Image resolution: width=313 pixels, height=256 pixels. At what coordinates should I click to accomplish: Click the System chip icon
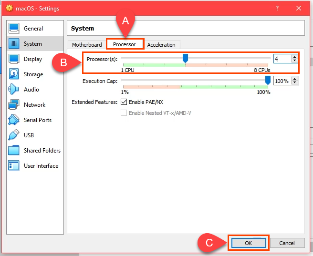14,43
